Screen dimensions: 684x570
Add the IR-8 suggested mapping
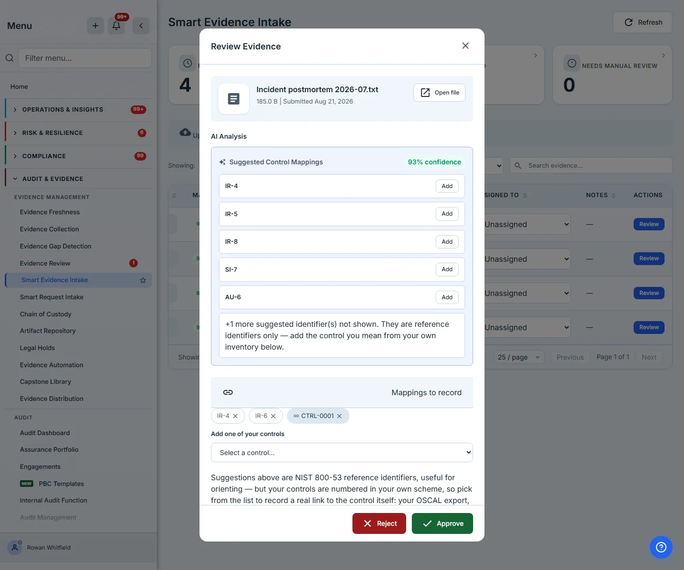click(447, 242)
